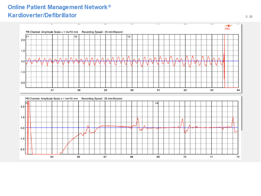This screenshot has height=196, width=261.
Task: Click the 2.0 amplitude label on top chart
Action: pyautogui.click(x=23, y=40)
